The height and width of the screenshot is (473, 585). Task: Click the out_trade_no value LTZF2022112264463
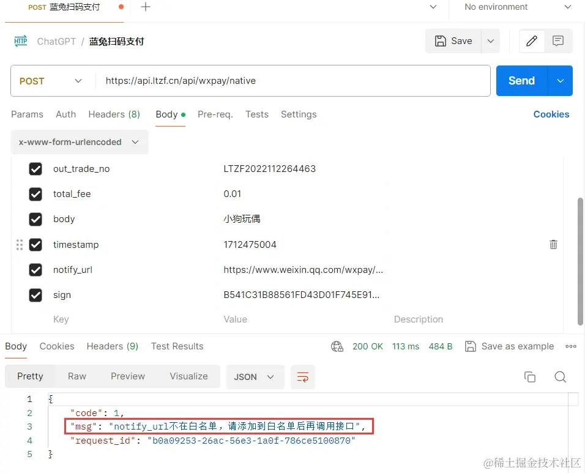tap(270, 169)
